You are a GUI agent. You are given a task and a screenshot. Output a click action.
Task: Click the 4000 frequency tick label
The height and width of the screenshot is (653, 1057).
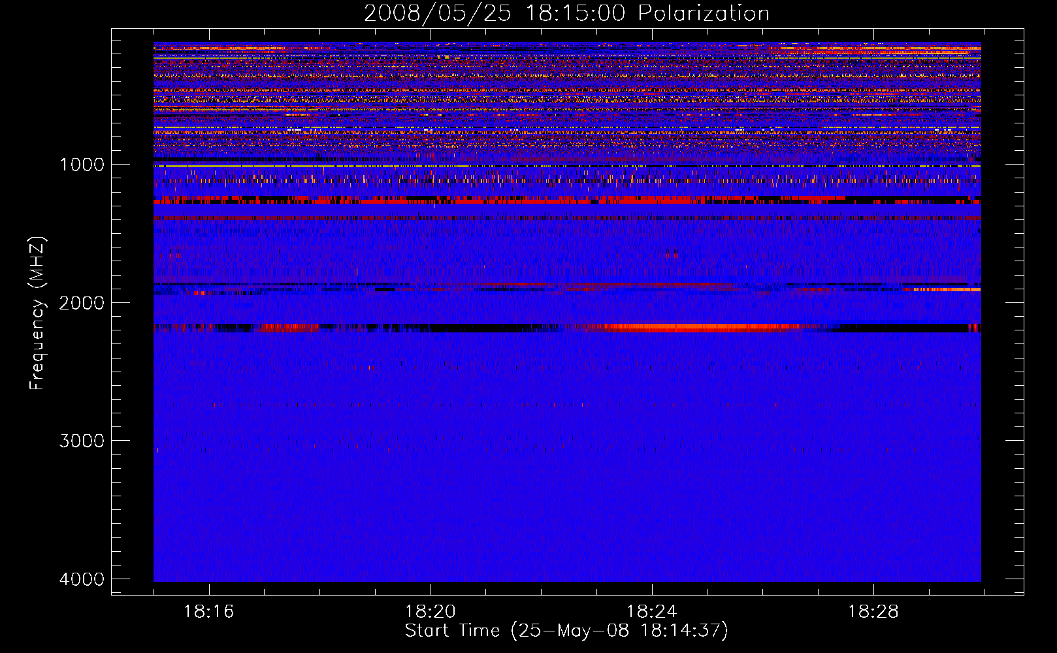point(82,579)
